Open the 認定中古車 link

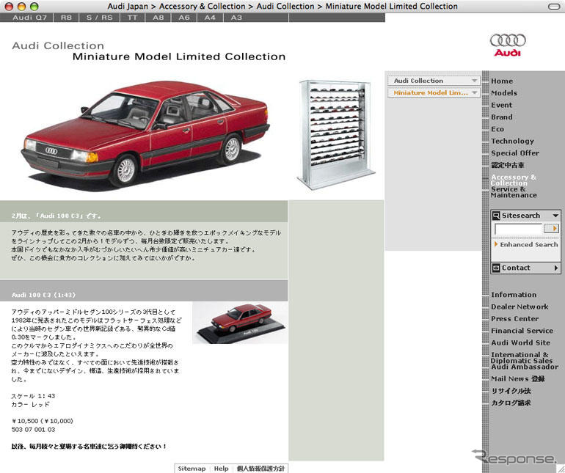(x=507, y=165)
